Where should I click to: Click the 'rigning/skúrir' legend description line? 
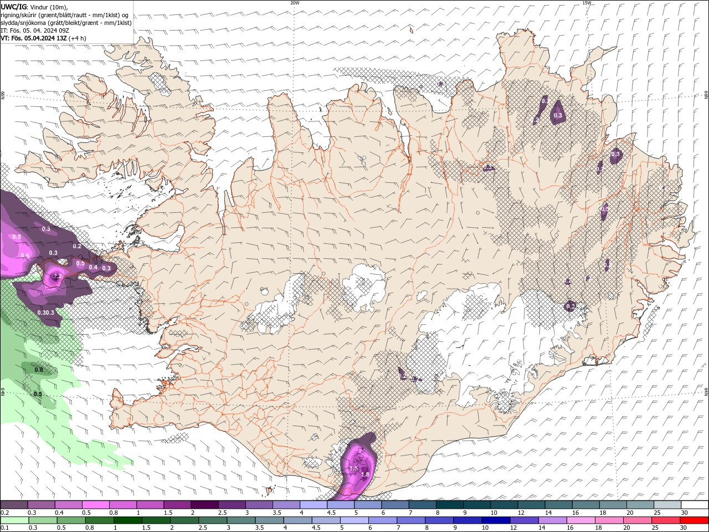[64, 15]
